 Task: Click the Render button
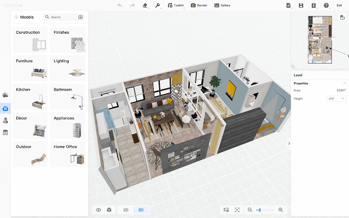point(199,5)
